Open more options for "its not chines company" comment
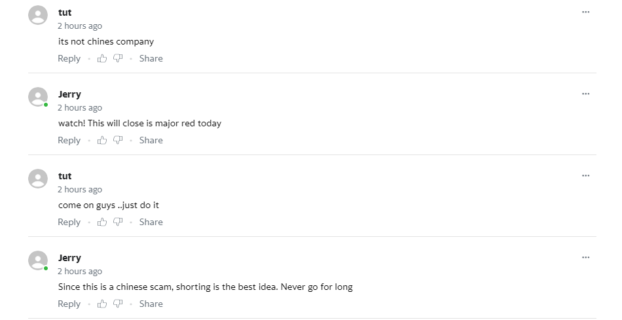622x320 pixels. (585, 12)
